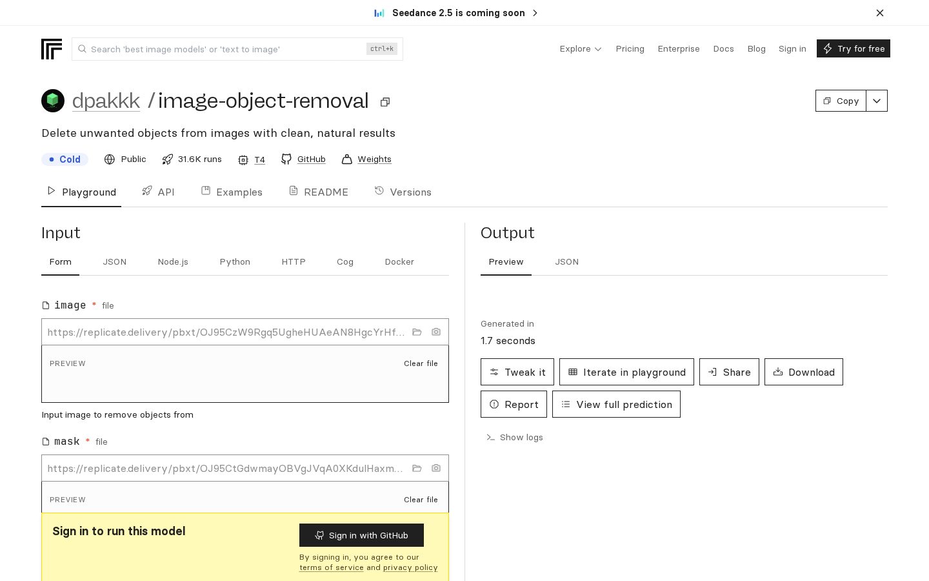Focus the model search box
The width and height of the screenshot is (929, 581).
[237, 49]
